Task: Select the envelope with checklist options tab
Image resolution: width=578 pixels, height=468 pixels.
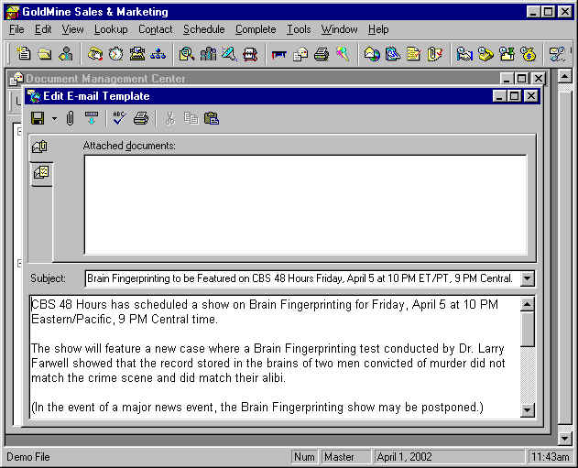Action: pos(41,172)
